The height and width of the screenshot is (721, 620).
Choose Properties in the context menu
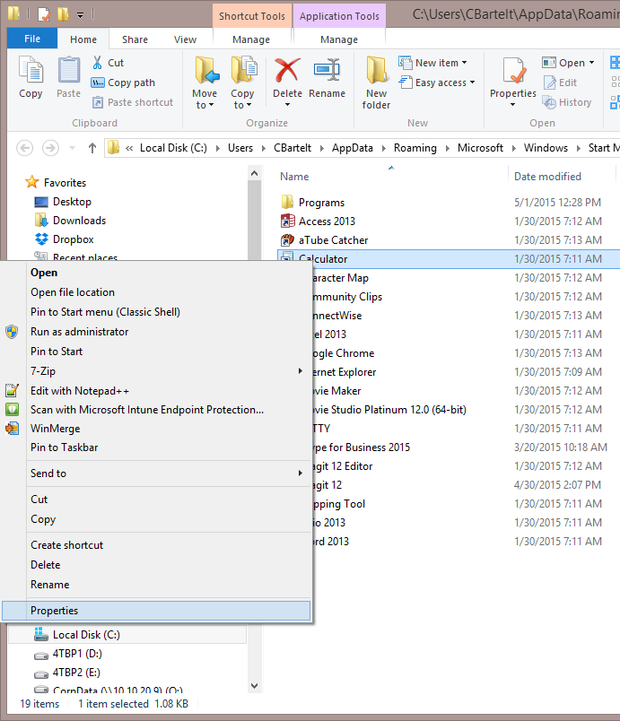tap(156, 611)
